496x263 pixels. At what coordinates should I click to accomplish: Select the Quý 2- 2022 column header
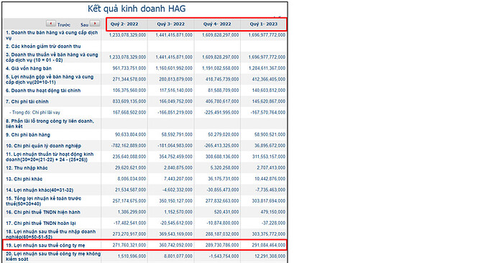click(124, 24)
